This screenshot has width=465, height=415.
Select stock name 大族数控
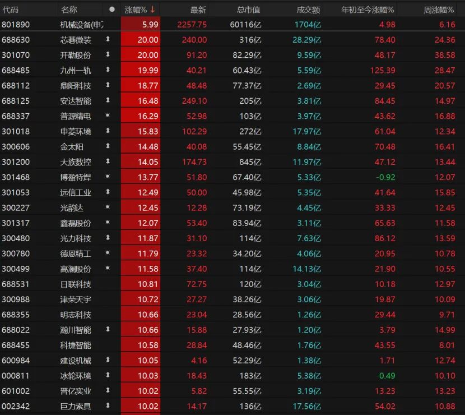[76, 162]
